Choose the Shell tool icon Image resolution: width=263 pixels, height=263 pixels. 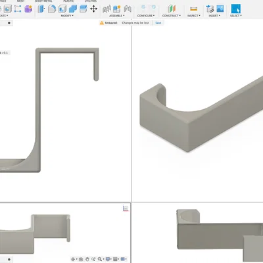click(x=62, y=9)
